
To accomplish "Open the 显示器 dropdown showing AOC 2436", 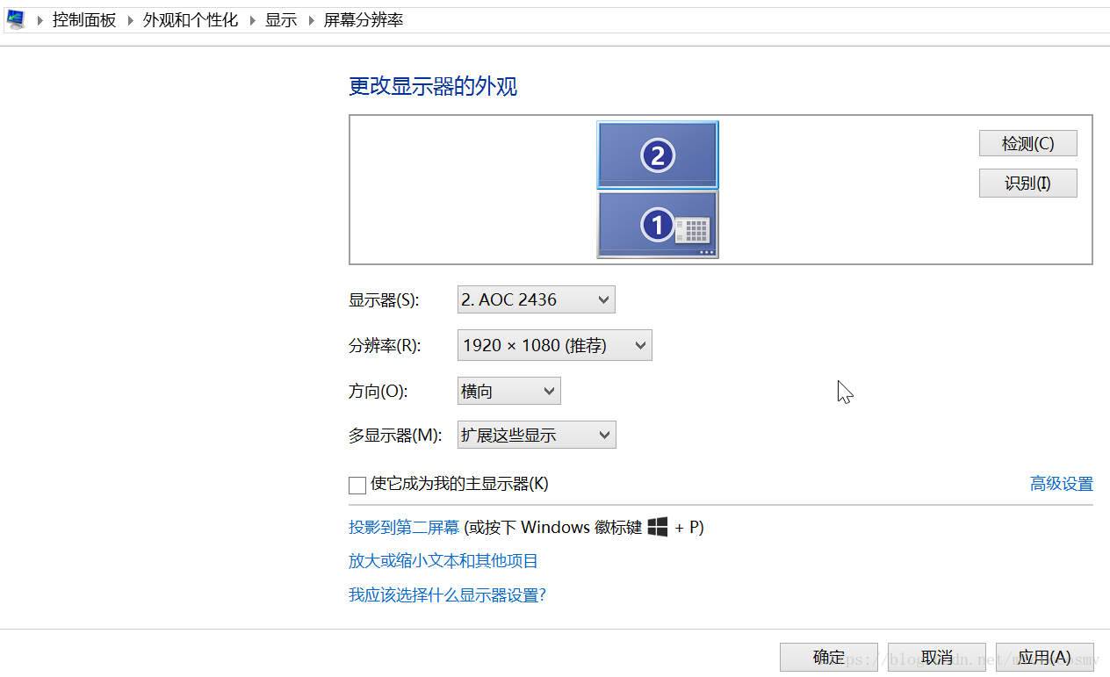I will pos(537,299).
